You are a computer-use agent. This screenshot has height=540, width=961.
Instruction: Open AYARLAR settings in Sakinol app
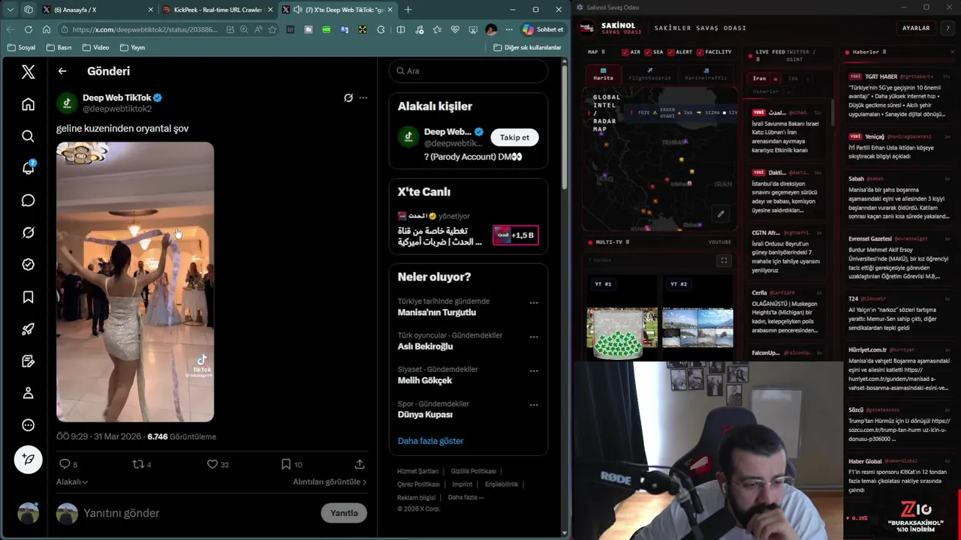coord(916,28)
